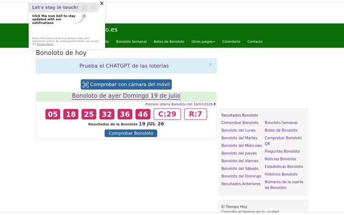
Task: Open sidebar link 'Estadísticas Bonoloto'
Action: point(284,167)
